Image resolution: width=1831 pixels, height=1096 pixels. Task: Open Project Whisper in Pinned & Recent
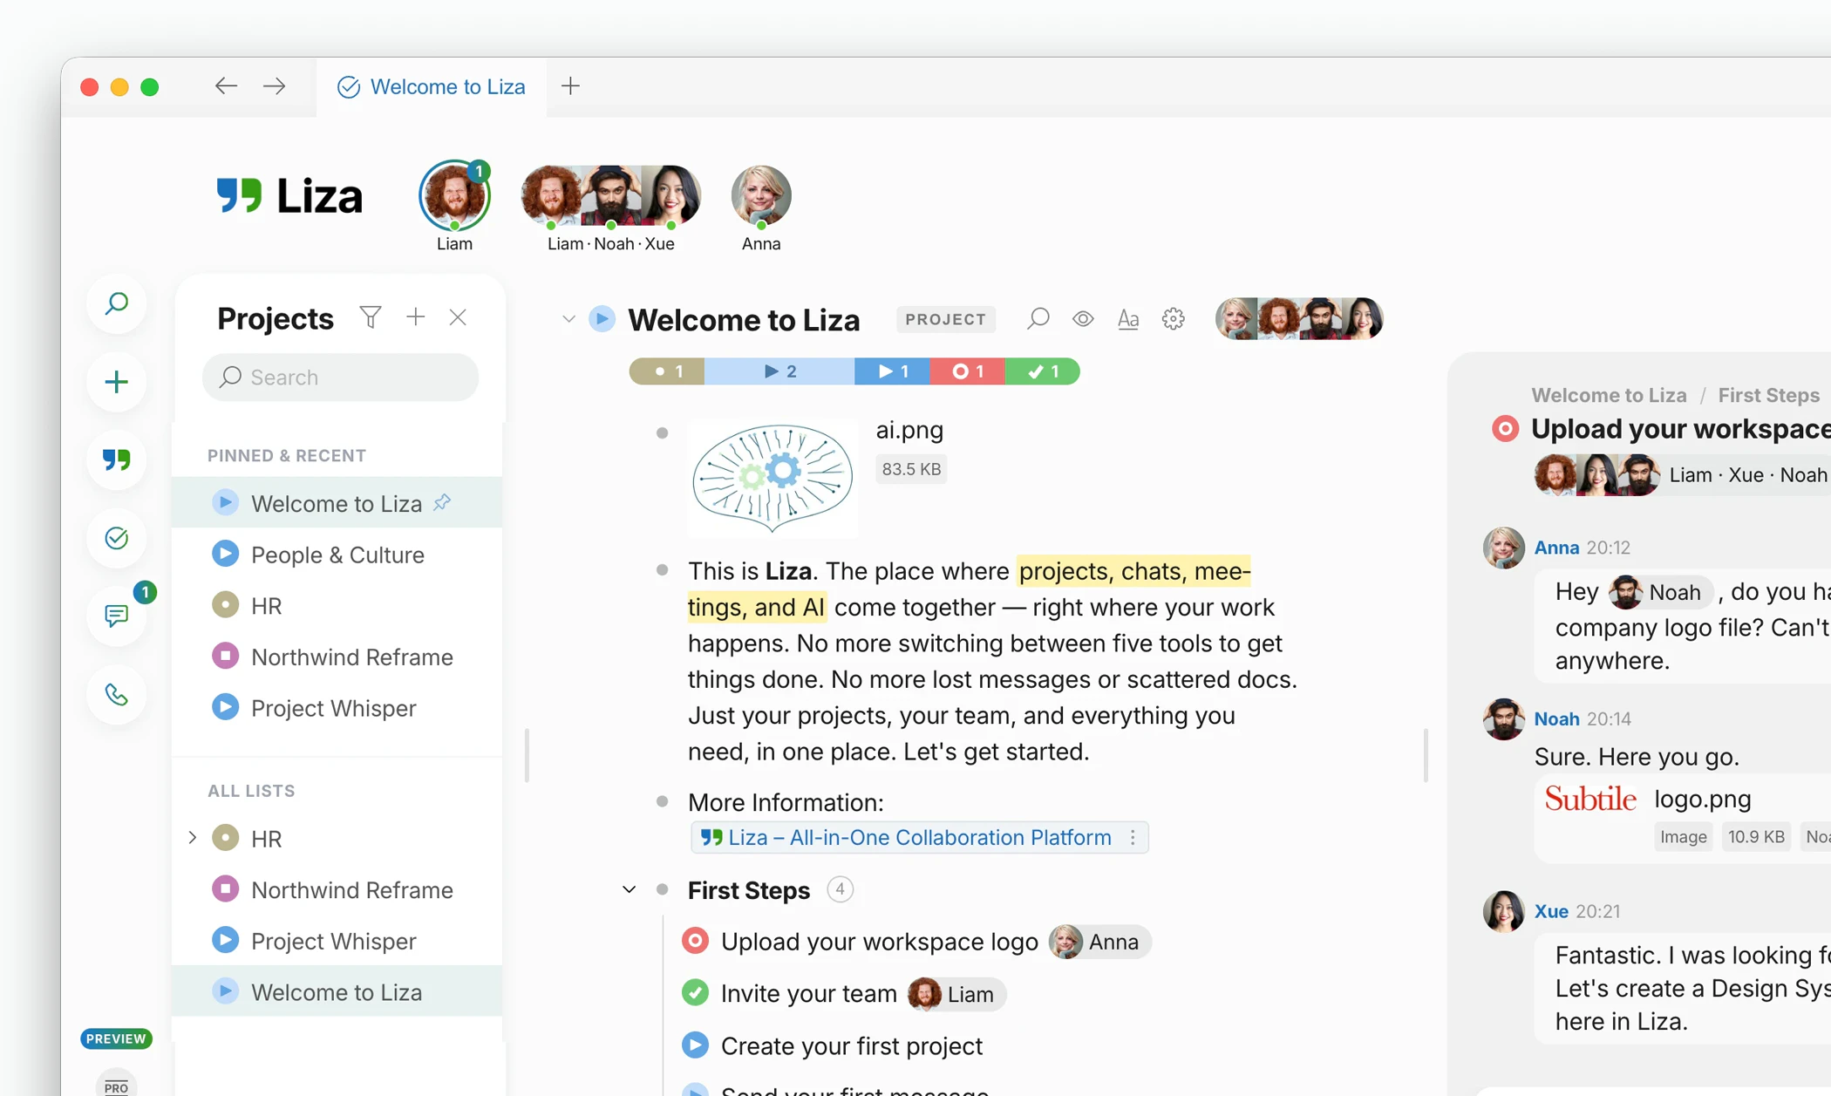tap(337, 708)
